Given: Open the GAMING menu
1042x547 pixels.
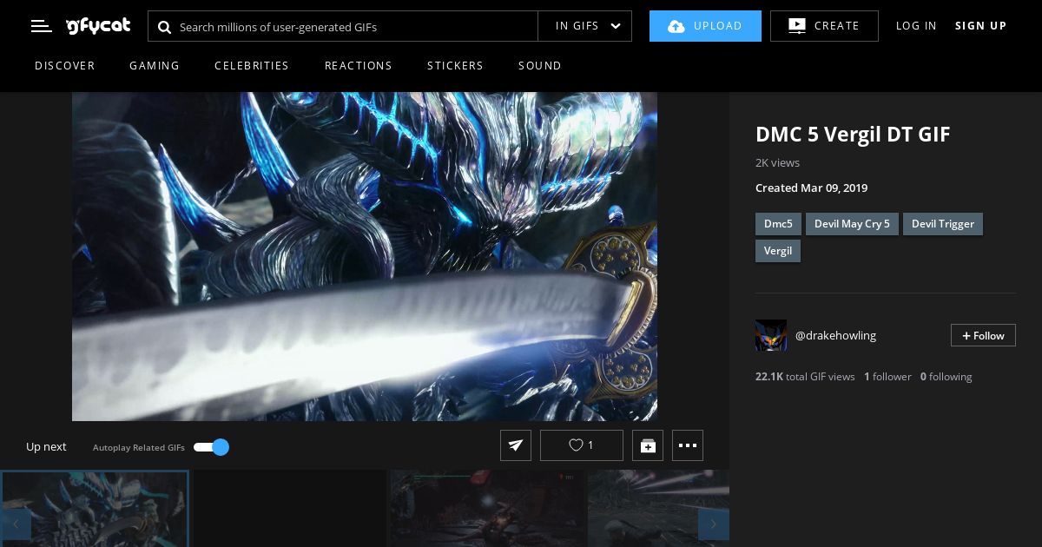Looking at the screenshot, I should pyautogui.click(x=155, y=66).
